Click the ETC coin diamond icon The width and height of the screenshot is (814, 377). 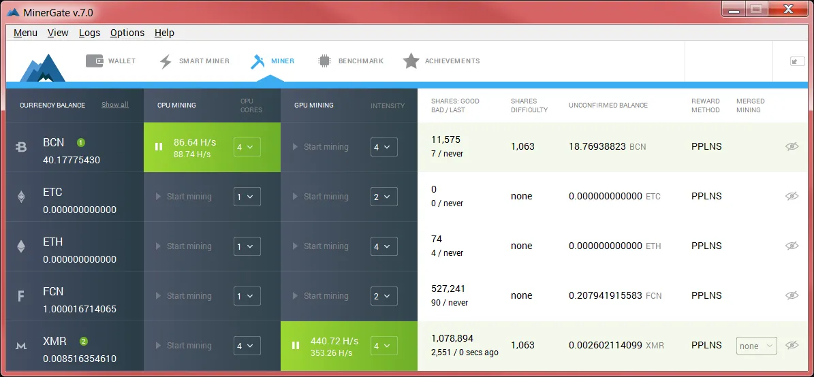point(21,197)
